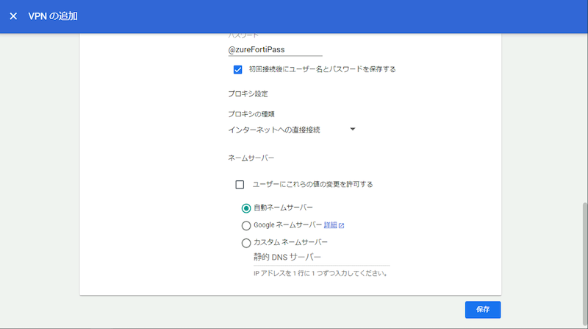
Task: Toggle 初回接続後にユーザー名とパスワードを保存する checkbox
Action: pyautogui.click(x=237, y=69)
